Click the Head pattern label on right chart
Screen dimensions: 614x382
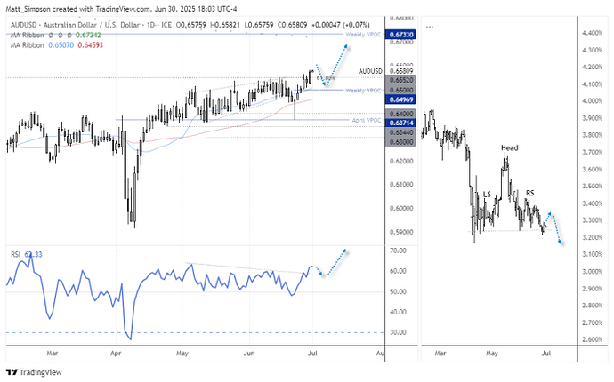[x=510, y=147]
